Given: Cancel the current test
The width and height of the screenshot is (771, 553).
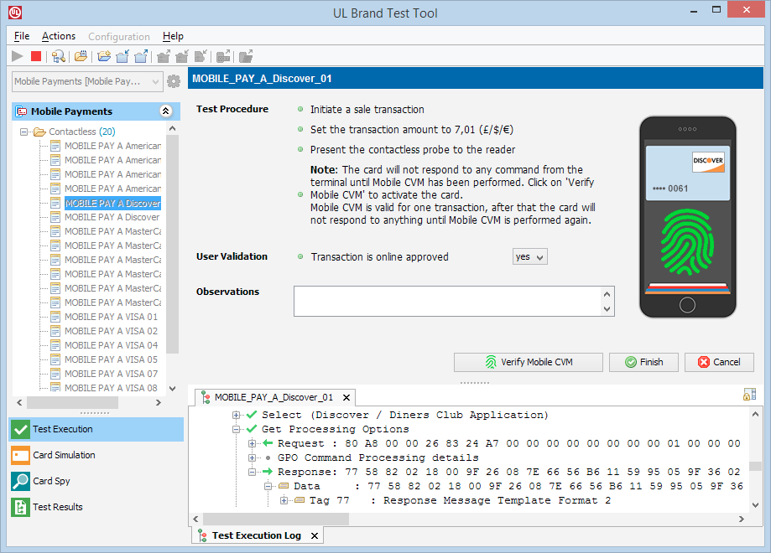Looking at the screenshot, I should tap(719, 363).
